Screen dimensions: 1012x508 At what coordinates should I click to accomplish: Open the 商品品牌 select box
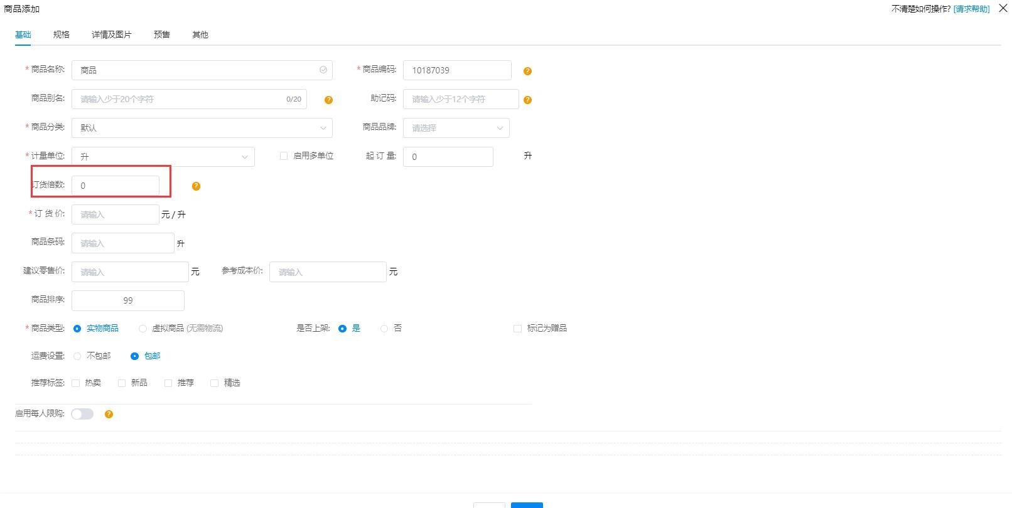pos(456,128)
